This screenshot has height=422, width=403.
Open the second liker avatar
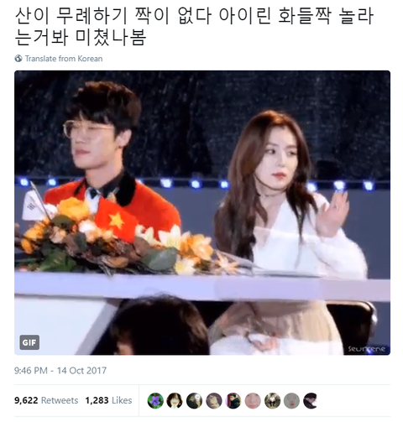pos(175,400)
